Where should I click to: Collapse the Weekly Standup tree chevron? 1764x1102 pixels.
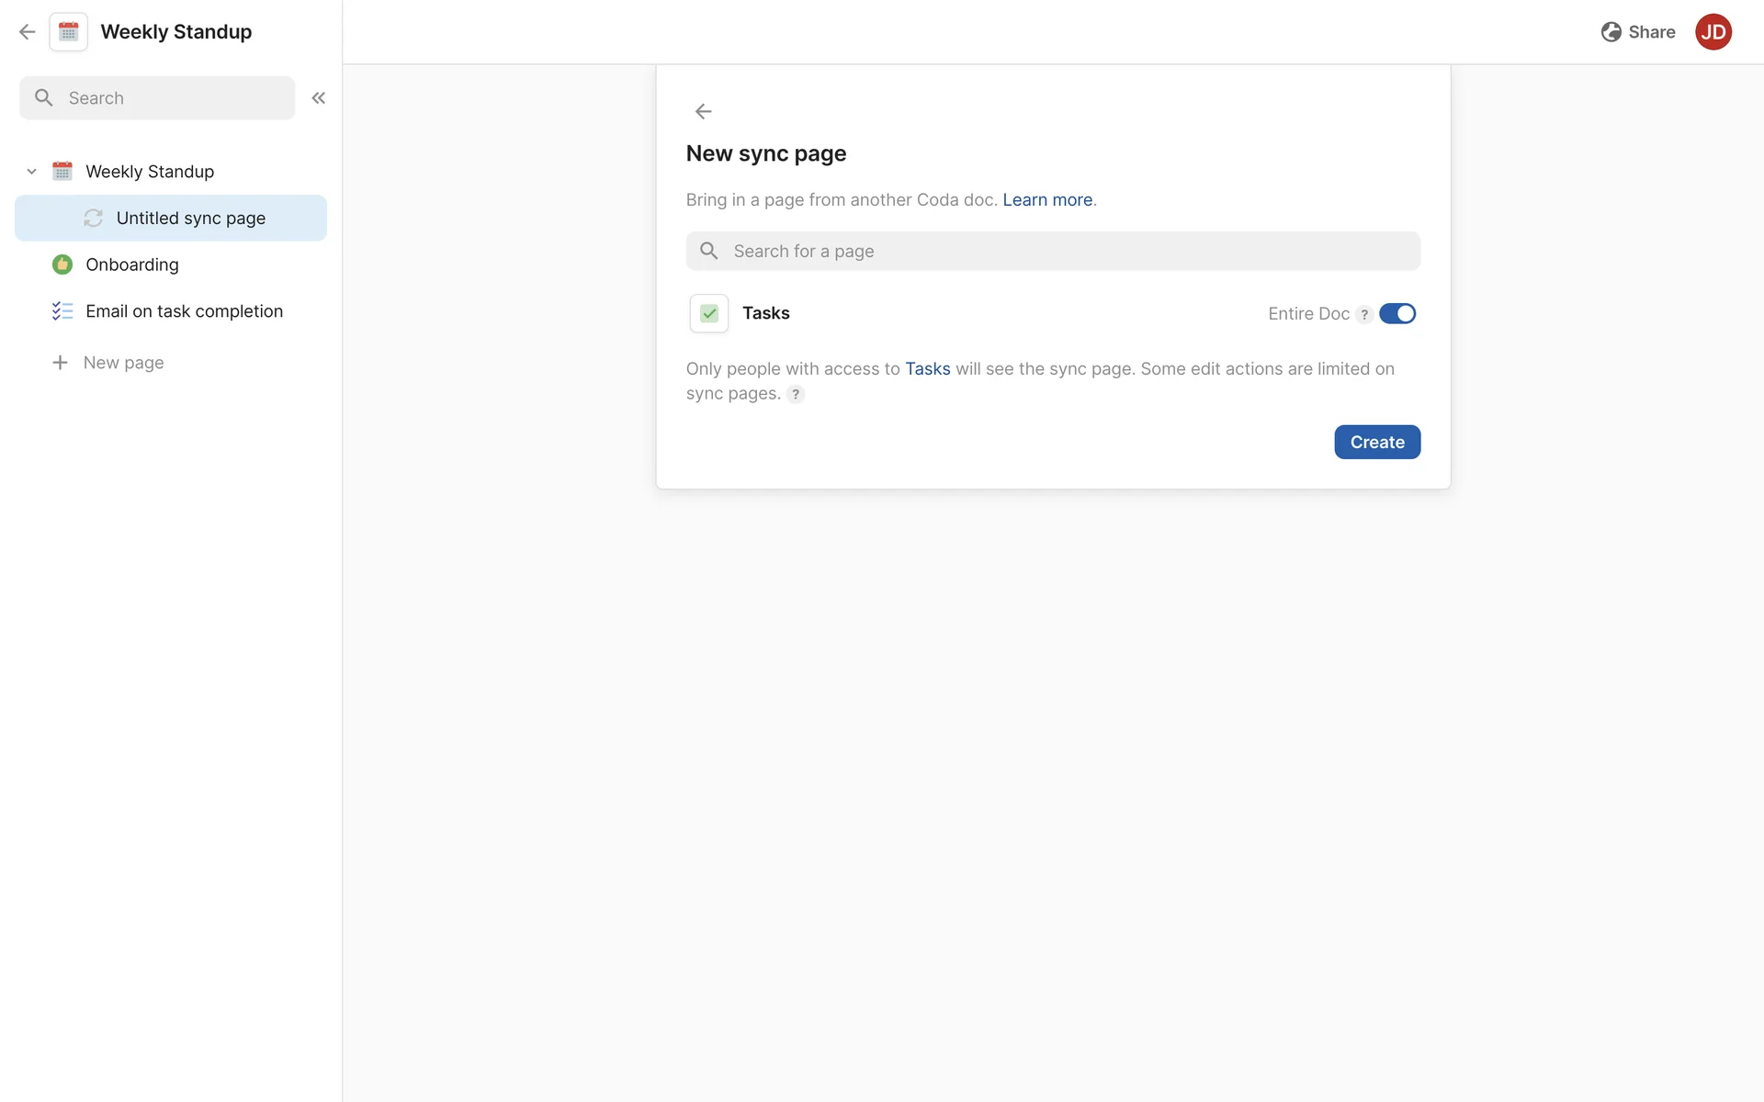[31, 172]
